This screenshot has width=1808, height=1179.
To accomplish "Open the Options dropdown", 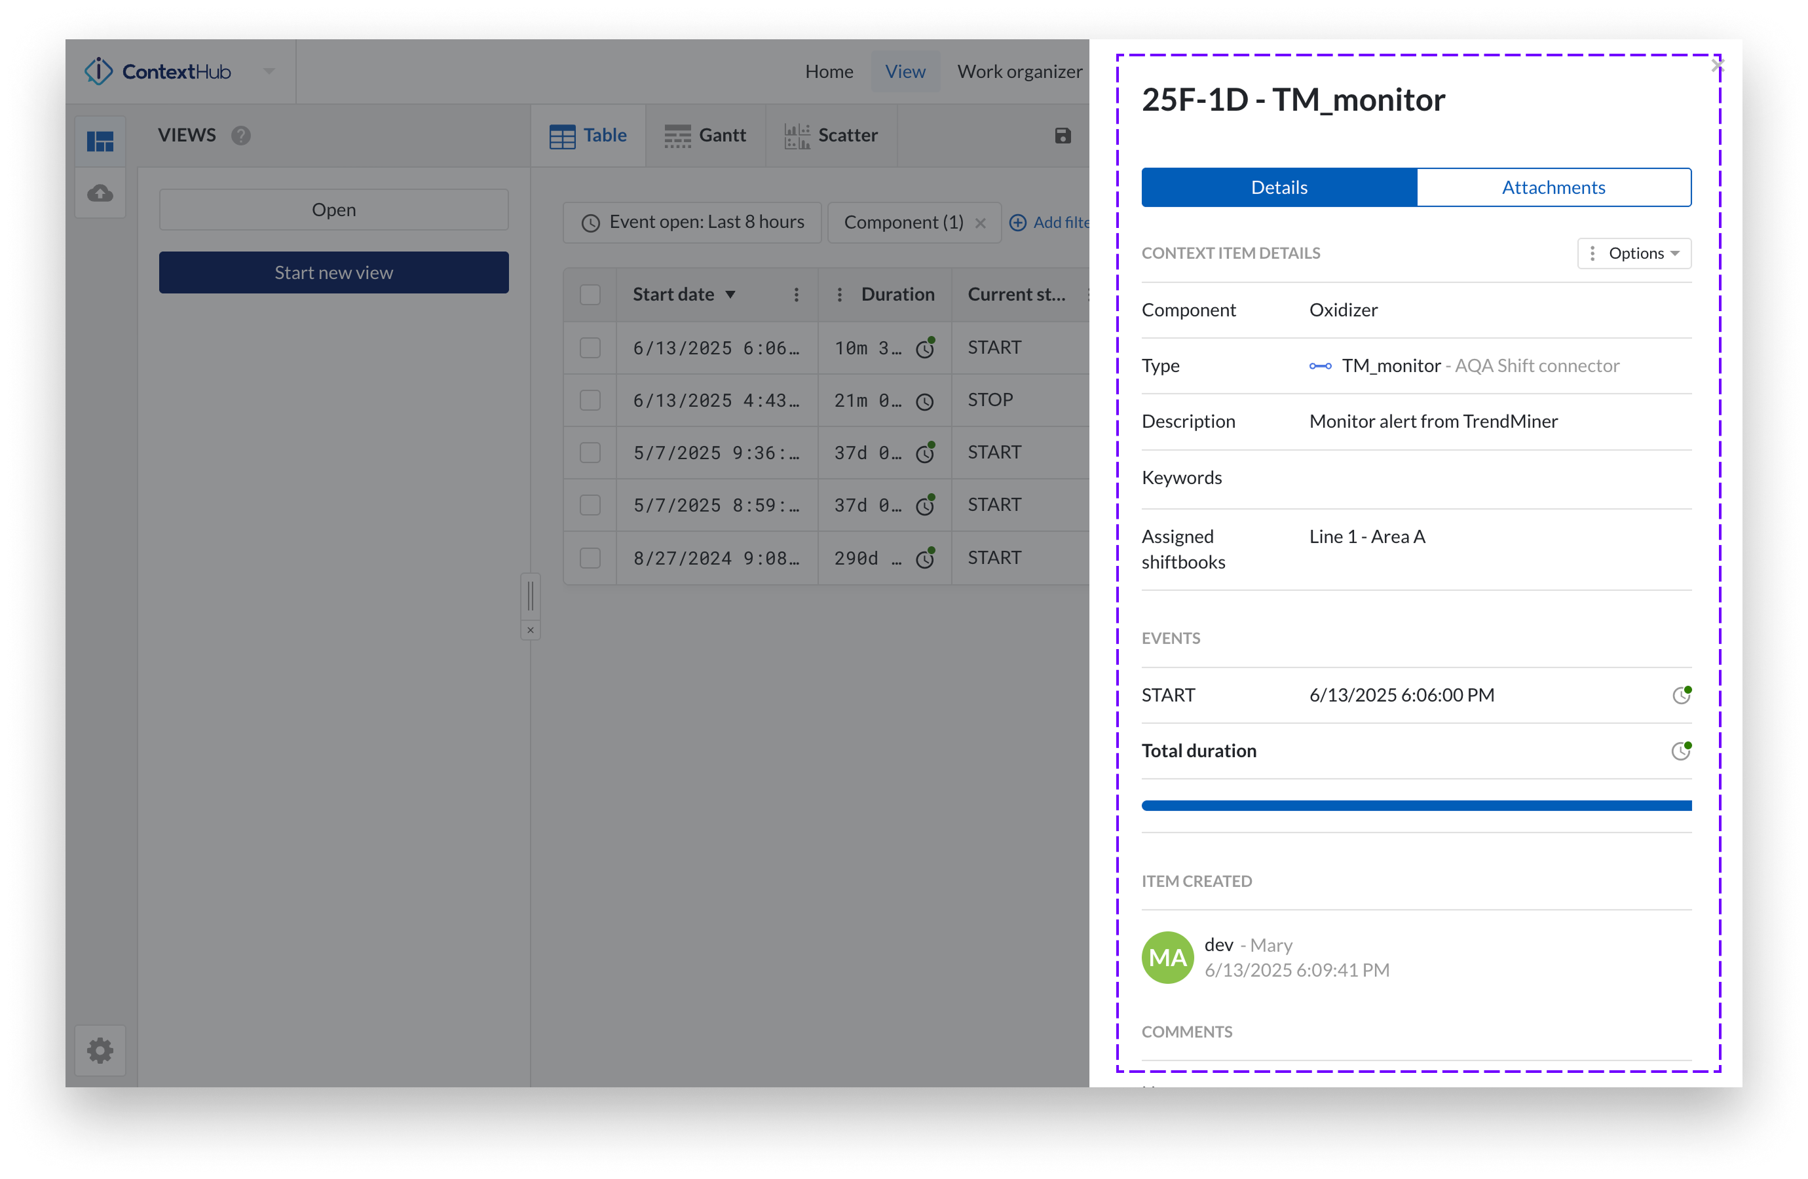I will click(x=1634, y=253).
